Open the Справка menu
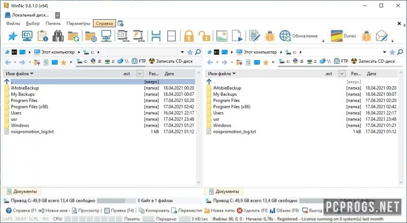Viewport: 407px width, 223px height. click(104, 23)
